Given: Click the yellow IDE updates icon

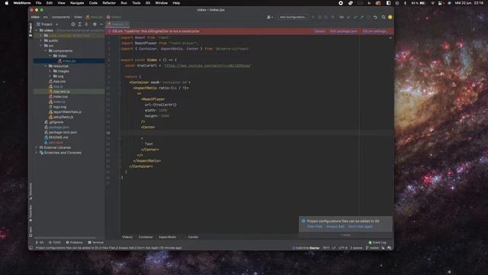Looking at the screenshot, I should (x=390, y=17).
